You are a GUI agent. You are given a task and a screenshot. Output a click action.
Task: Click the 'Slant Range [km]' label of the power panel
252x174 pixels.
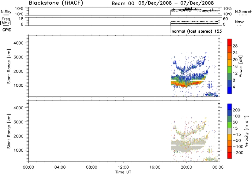[9, 66]
